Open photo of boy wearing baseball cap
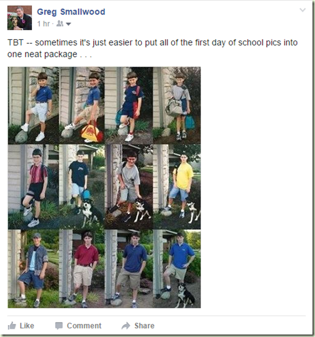This screenshot has height=337, width=315. click(x=33, y=268)
